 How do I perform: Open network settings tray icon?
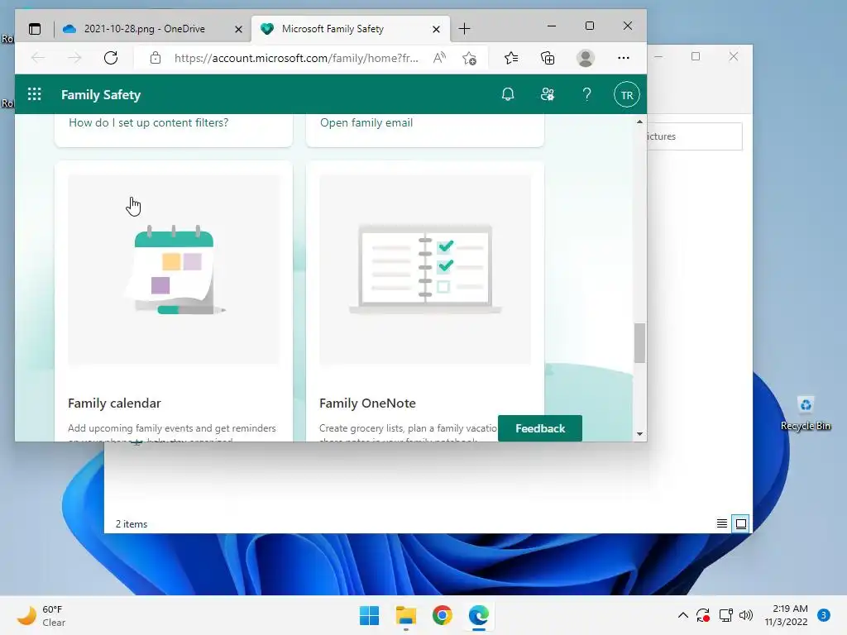coord(726,615)
